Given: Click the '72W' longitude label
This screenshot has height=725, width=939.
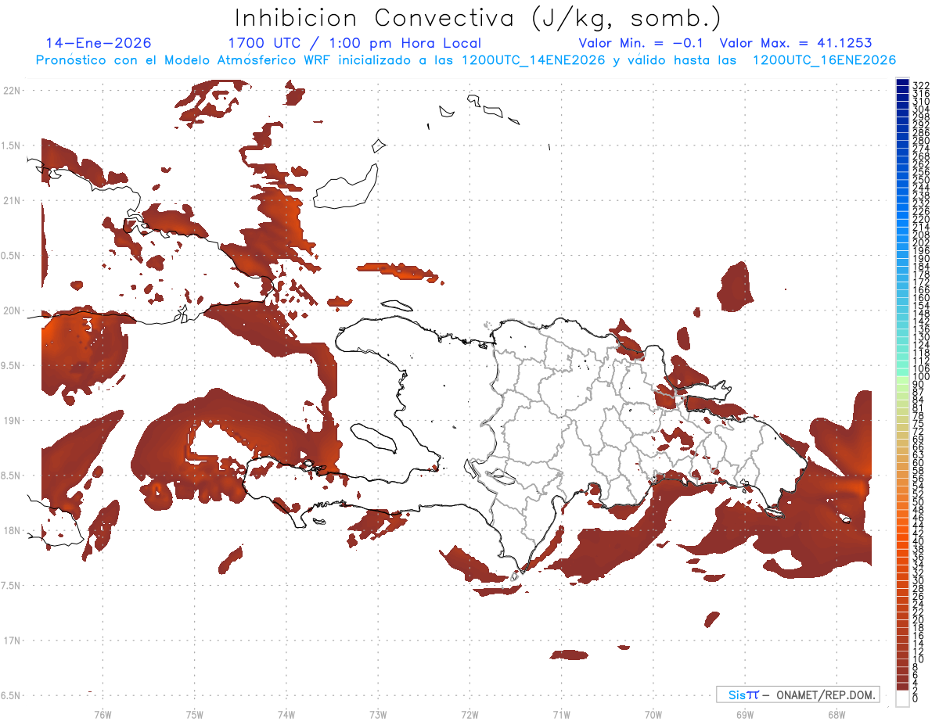Looking at the screenshot, I should point(469,714).
